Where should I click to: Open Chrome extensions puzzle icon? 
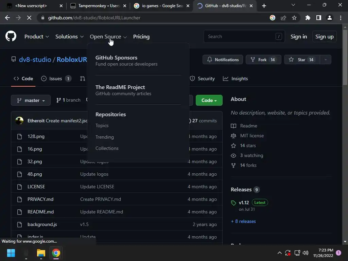click(x=308, y=18)
